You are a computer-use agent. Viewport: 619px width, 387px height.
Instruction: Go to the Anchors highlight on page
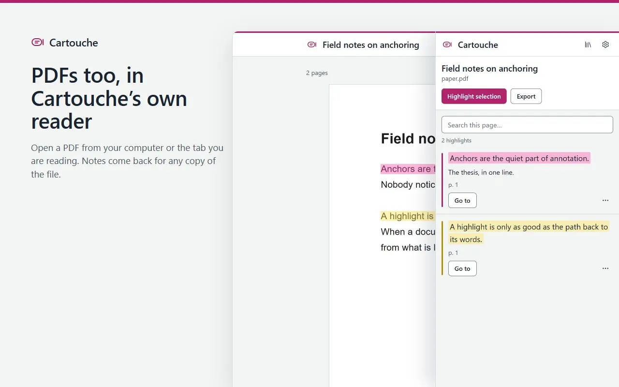pyautogui.click(x=462, y=200)
